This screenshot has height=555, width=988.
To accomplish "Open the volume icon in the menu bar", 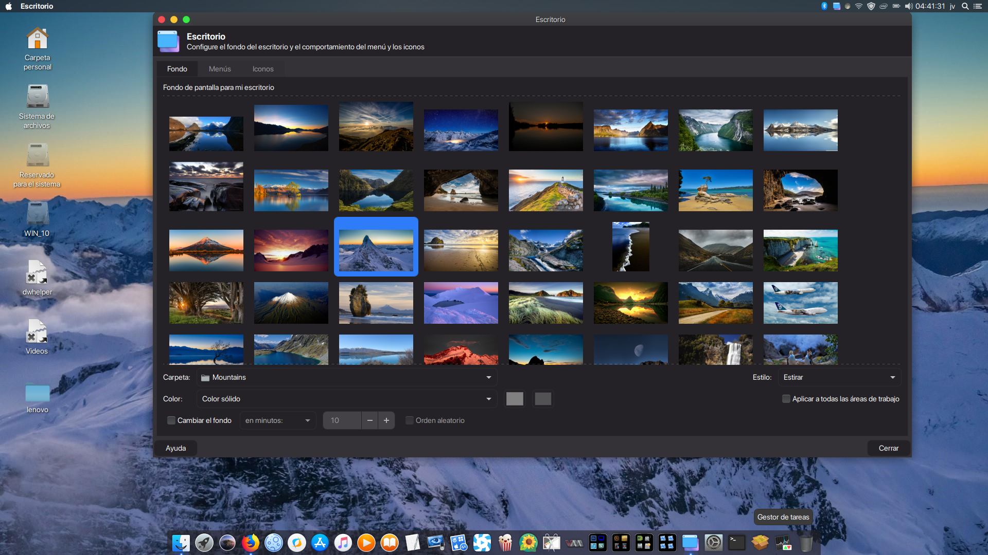I will tap(909, 6).
